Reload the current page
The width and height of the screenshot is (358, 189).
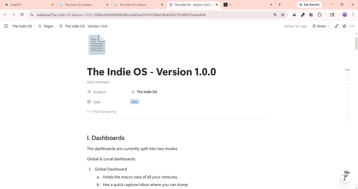click(x=22, y=15)
